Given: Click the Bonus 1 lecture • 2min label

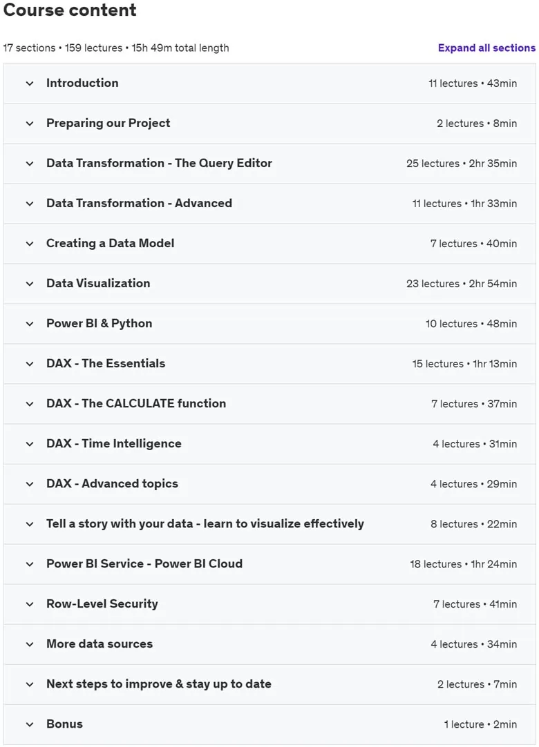Looking at the screenshot, I should coord(480,724).
